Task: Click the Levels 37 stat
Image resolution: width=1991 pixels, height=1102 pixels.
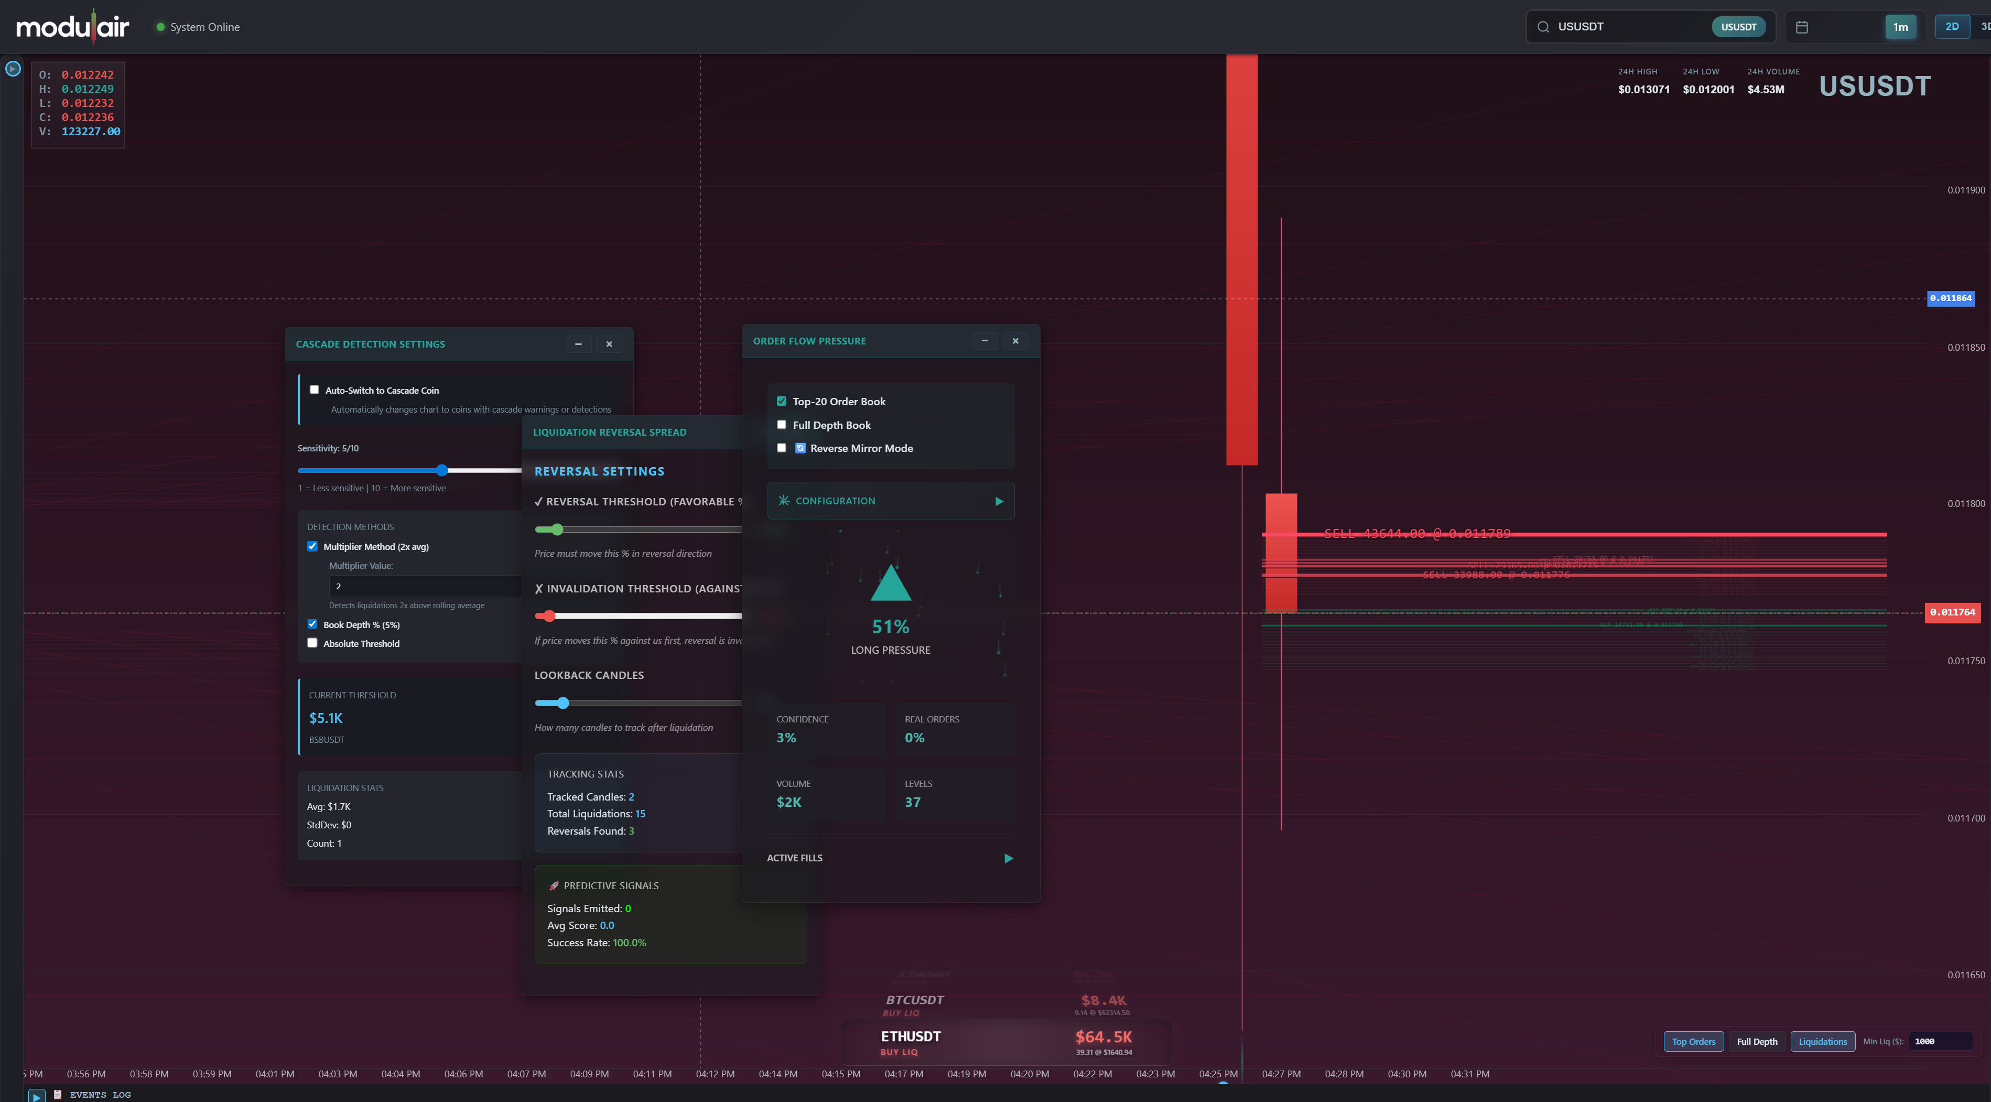Action: coord(955,794)
